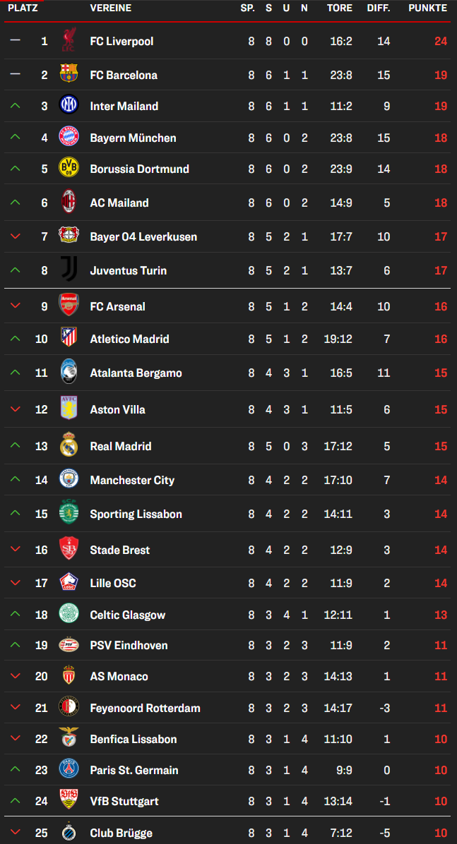Click the green up arrow beside Inter Mailand

[x=15, y=106]
